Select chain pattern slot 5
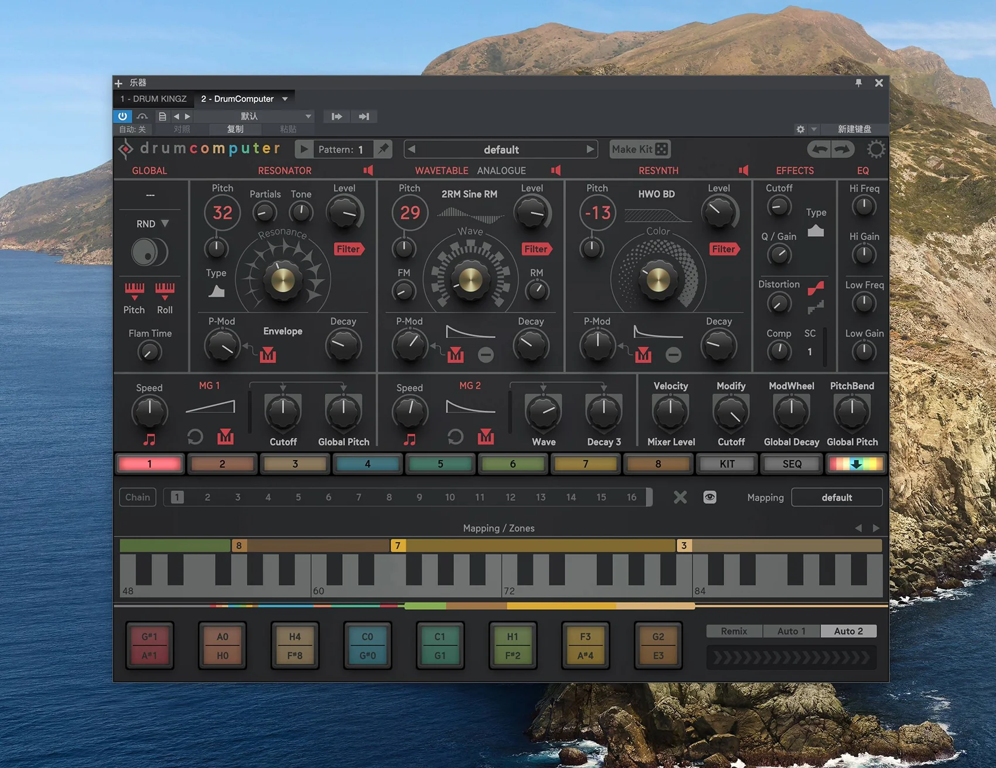This screenshot has width=996, height=768. tap(298, 497)
